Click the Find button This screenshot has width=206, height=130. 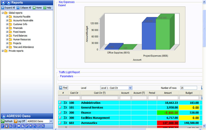[63, 88]
